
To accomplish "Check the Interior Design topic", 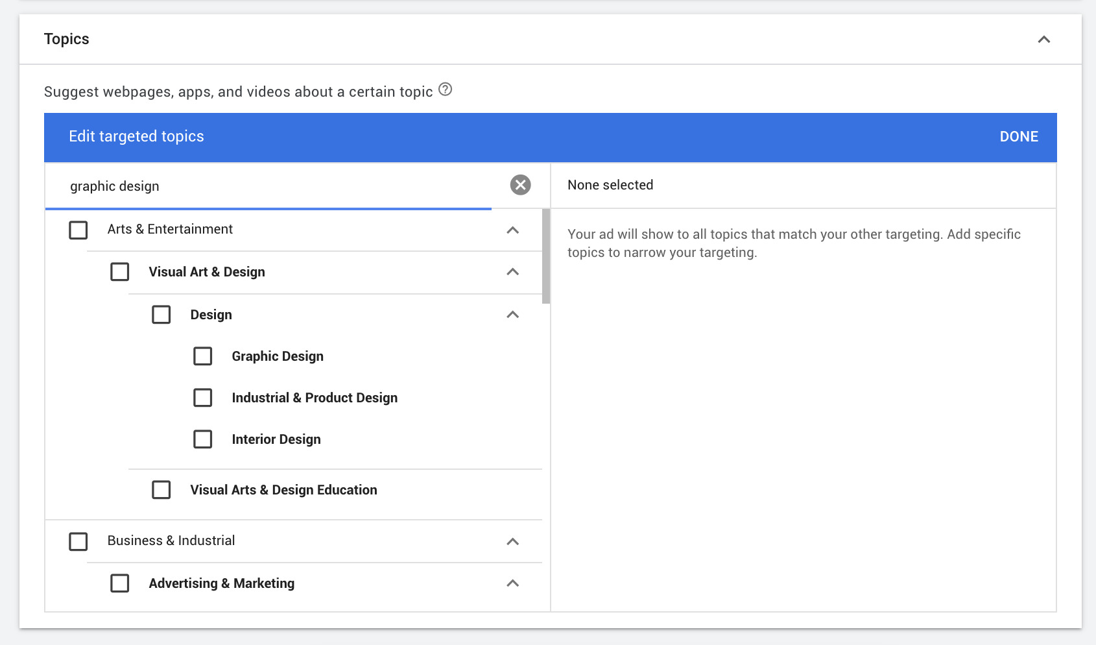I will (203, 439).
